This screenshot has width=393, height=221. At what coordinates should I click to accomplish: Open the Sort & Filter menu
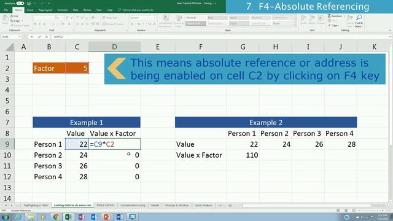coord(350,21)
